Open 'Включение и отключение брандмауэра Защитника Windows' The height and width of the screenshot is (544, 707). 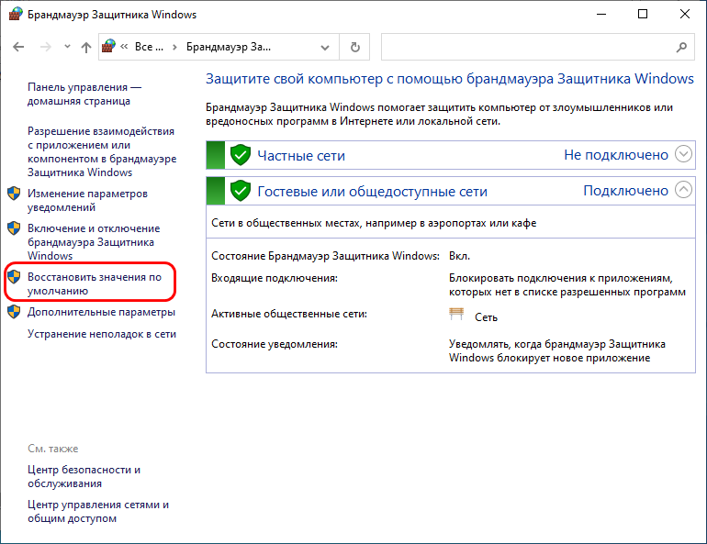[x=94, y=242]
